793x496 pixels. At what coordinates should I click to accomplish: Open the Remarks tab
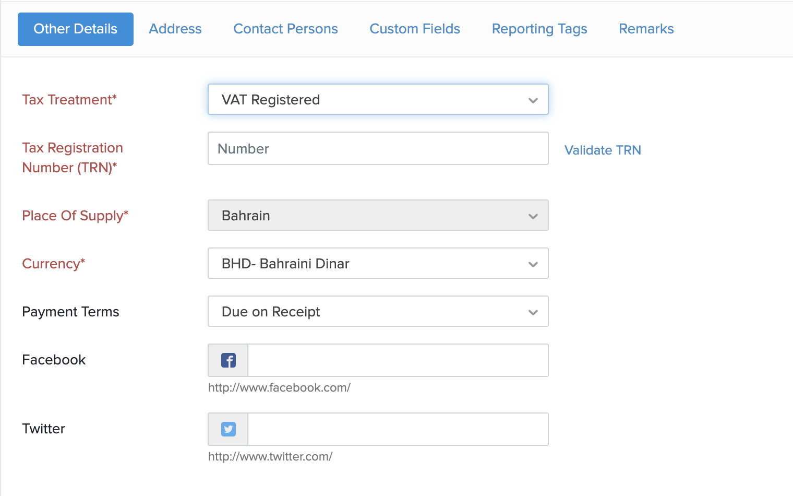tap(646, 29)
